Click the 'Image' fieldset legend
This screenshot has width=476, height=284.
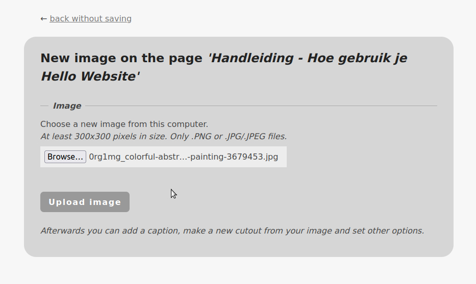click(67, 106)
